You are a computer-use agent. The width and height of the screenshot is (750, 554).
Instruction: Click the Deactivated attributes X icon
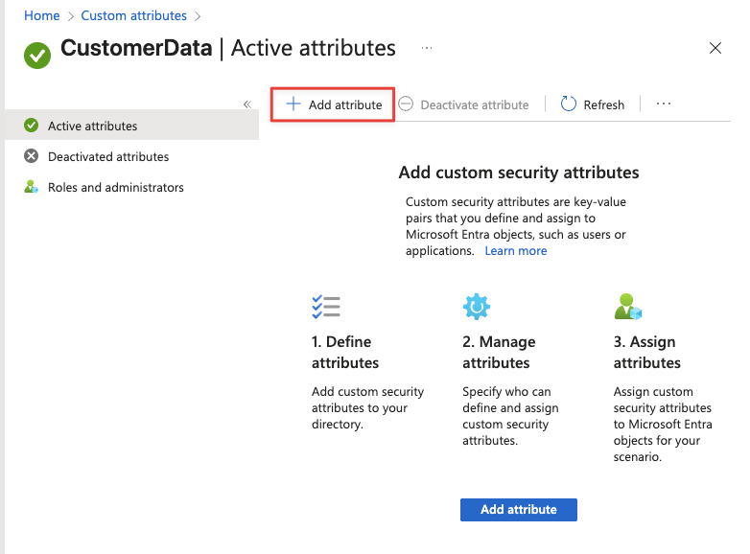coord(31,156)
